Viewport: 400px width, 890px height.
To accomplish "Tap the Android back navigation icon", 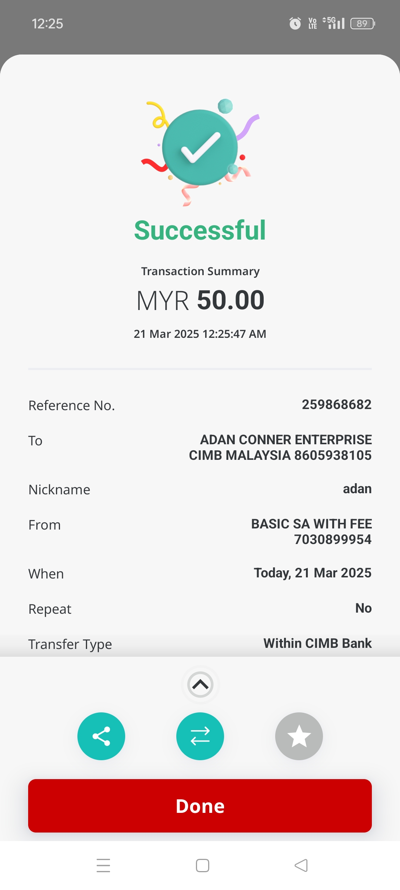I will click(x=301, y=866).
